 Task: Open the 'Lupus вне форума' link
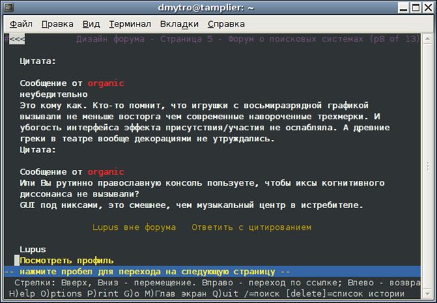click(x=134, y=227)
